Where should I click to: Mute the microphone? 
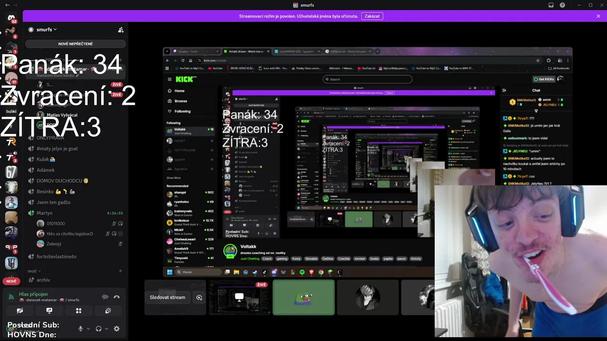[81, 329]
